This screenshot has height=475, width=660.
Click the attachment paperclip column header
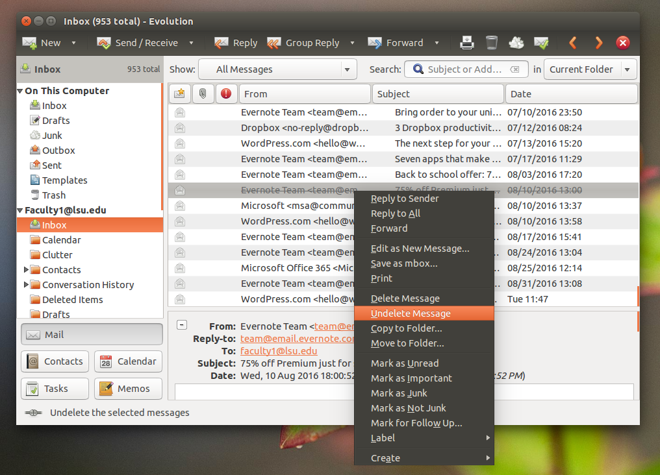point(203,93)
